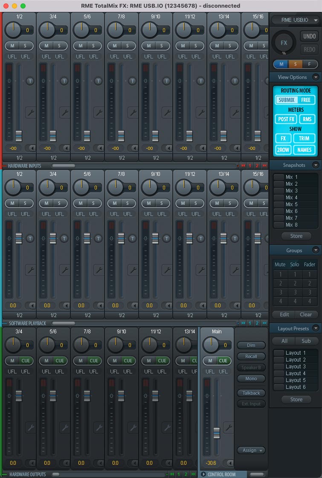Mute Hardware Inputs channel 1/2

point(12,46)
